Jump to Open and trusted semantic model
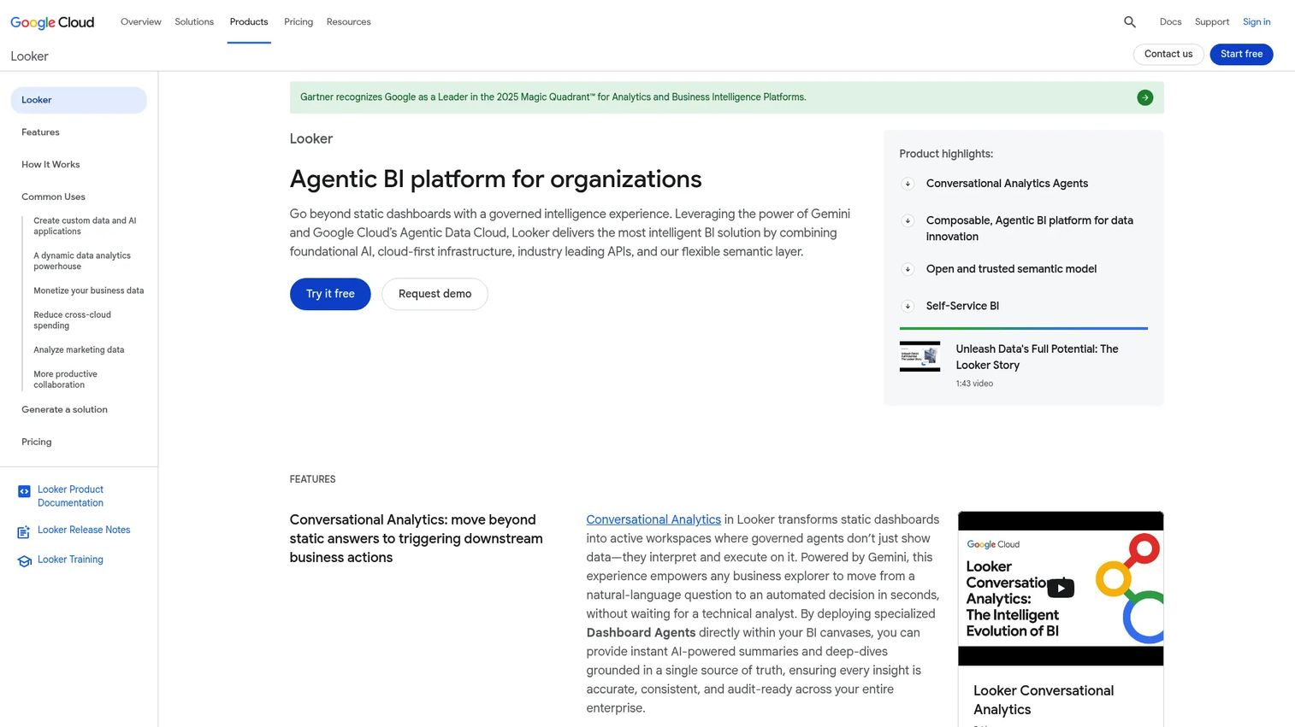 (x=1011, y=269)
